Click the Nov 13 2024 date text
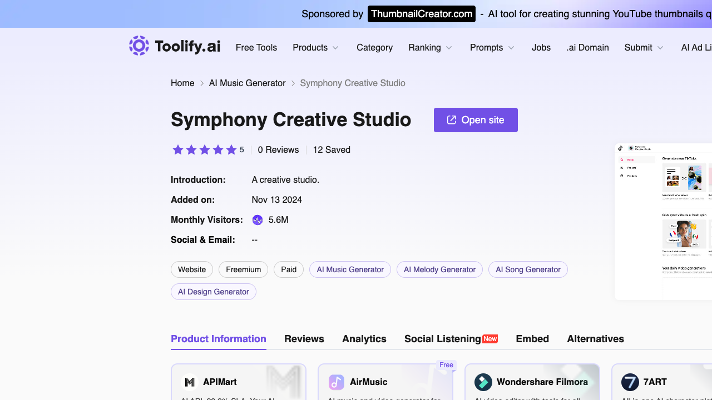The image size is (712, 400). [277, 200]
